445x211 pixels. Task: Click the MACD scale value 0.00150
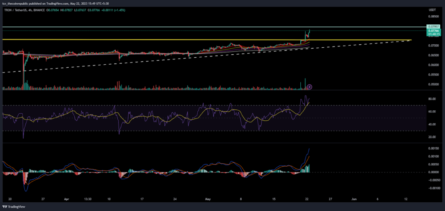tap(433, 148)
